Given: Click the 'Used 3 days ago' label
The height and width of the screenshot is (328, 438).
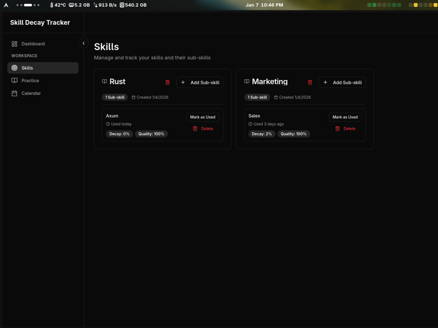Looking at the screenshot, I should click(x=268, y=124).
